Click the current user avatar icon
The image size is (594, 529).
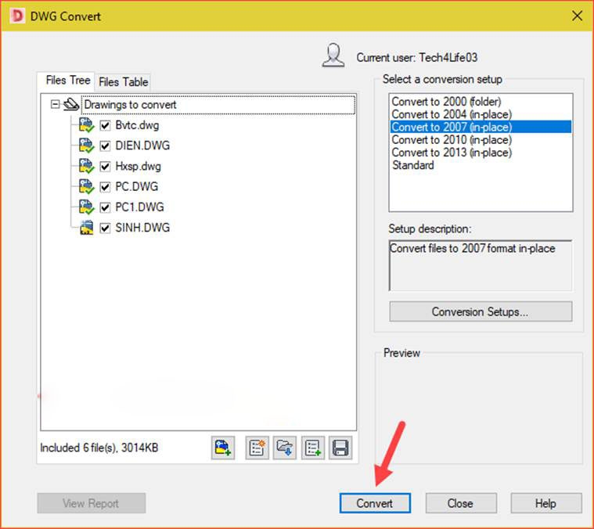click(x=333, y=56)
